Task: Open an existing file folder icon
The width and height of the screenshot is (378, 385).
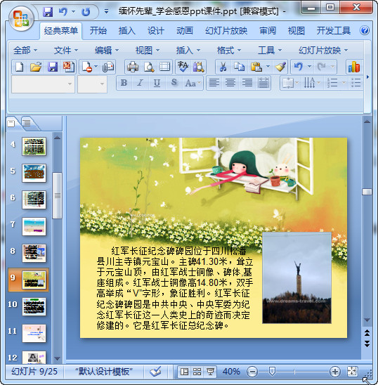Action: [x=36, y=67]
